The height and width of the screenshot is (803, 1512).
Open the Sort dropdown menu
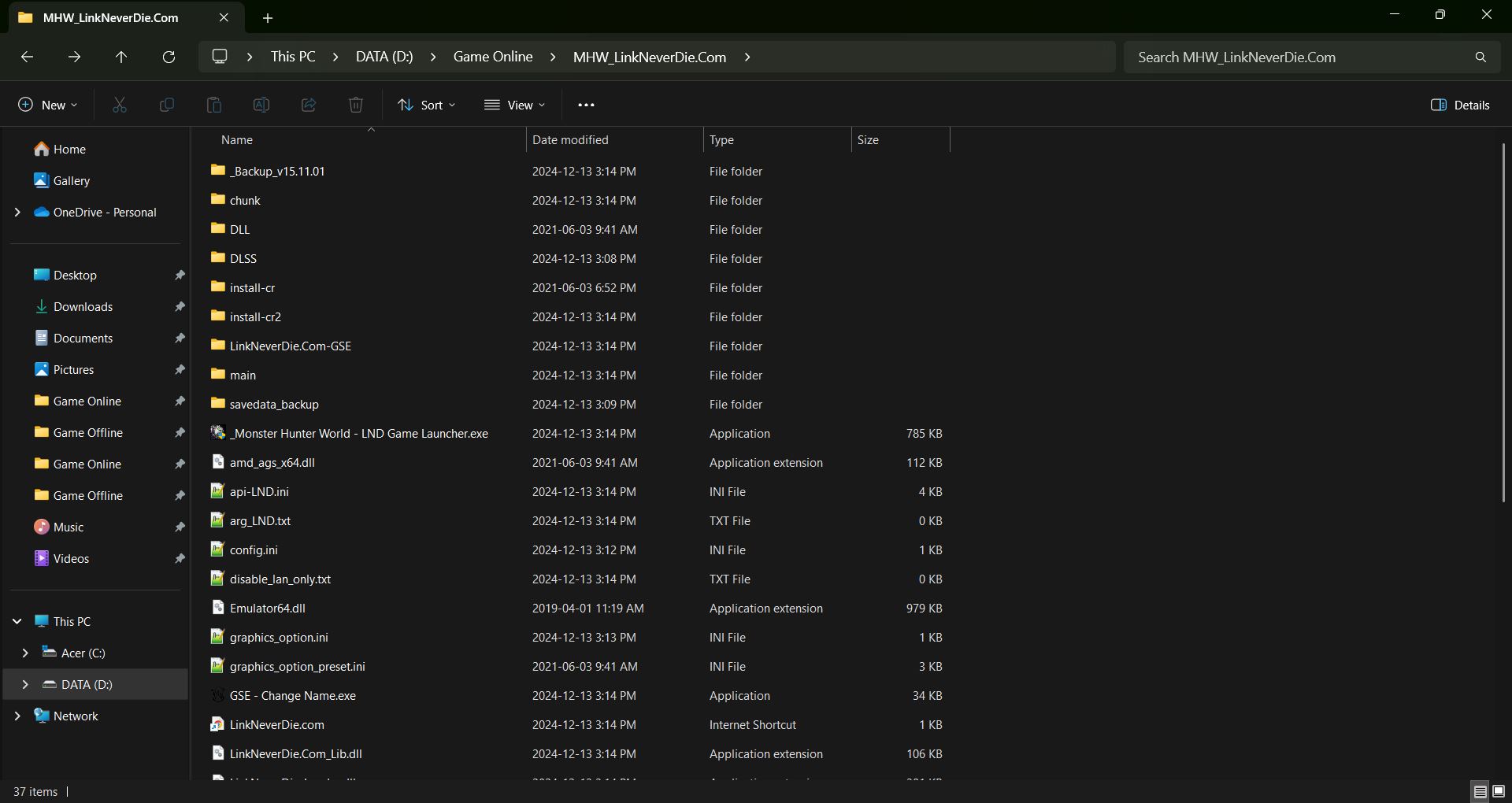[427, 105]
